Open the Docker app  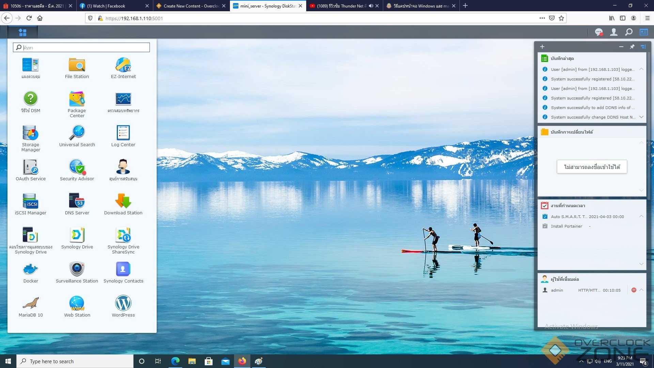[31, 269]
